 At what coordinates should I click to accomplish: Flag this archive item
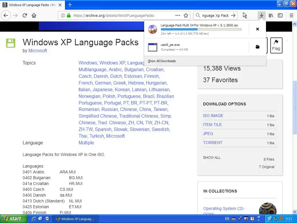[276, 45]
